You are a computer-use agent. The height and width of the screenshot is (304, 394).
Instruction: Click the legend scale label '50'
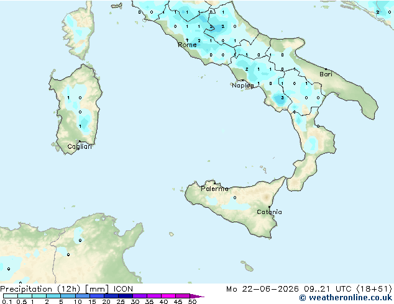tap(192, 302)
